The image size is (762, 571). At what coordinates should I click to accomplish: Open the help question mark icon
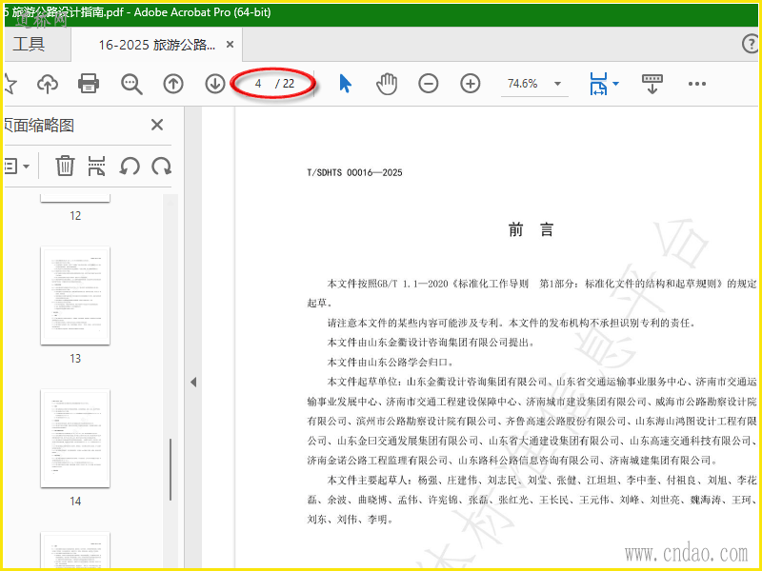pyautogui.click(x=750, y=44)
